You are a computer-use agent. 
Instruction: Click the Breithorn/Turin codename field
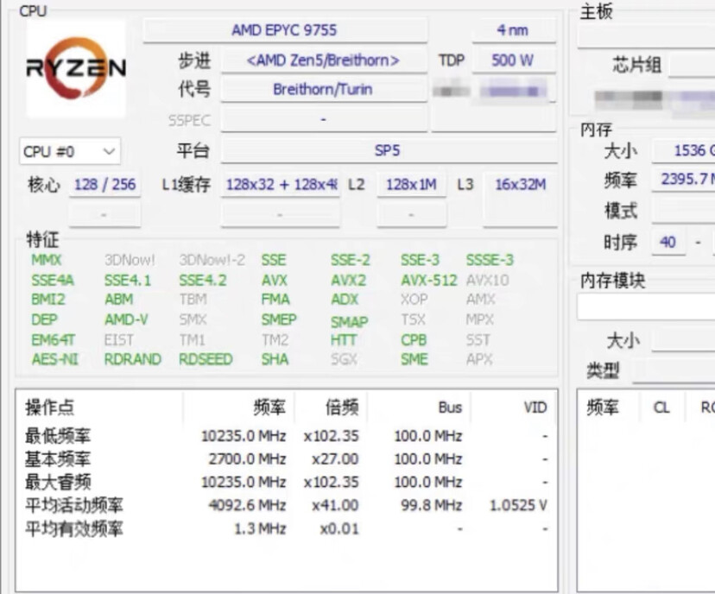(x=324, y=89)
